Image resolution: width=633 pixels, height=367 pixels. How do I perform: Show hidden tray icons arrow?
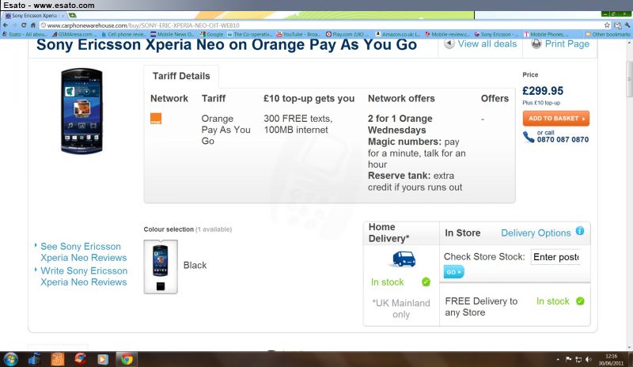click(559, 359)
